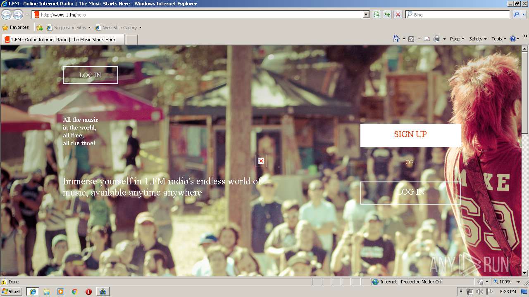This screenshot has width=529, height=297.
Task: Open the recent pages dropdown beside Forward
Action: click(27, 15)
